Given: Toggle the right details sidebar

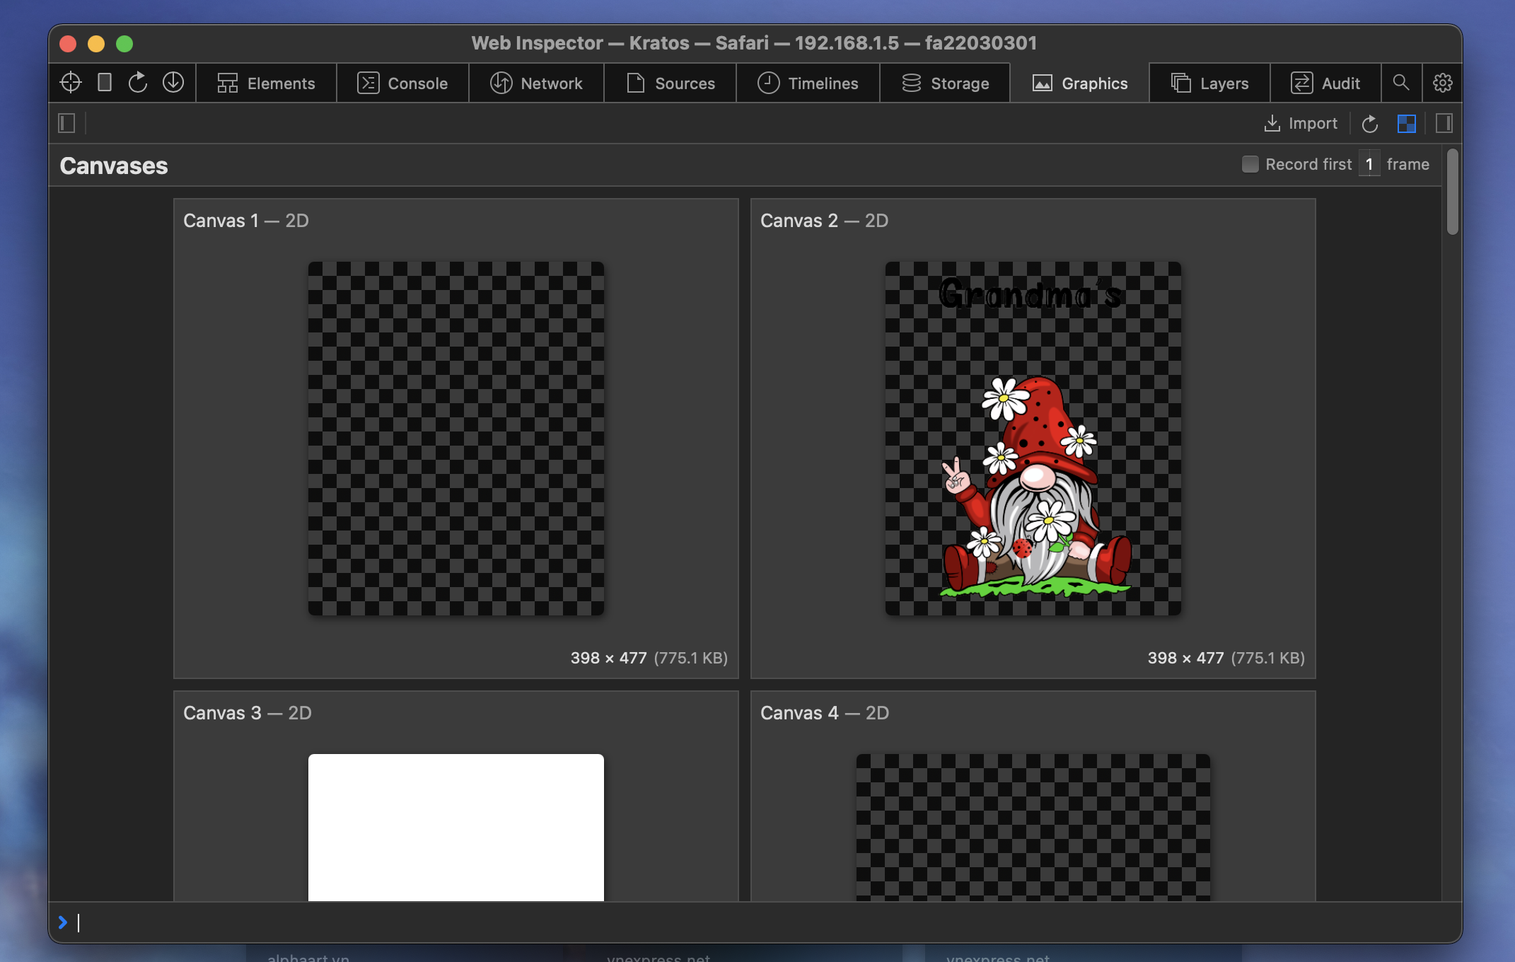Looking at the screenshot, I should pyautogui.click(x=1444, y=123).
